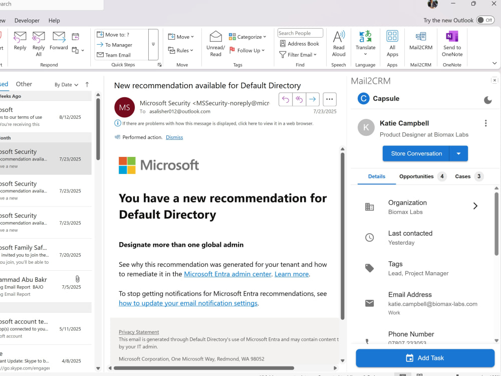This screenshot has width=501, height=376.
Task: Click the Reply icon in the ribbon
Action: (20, 41)
